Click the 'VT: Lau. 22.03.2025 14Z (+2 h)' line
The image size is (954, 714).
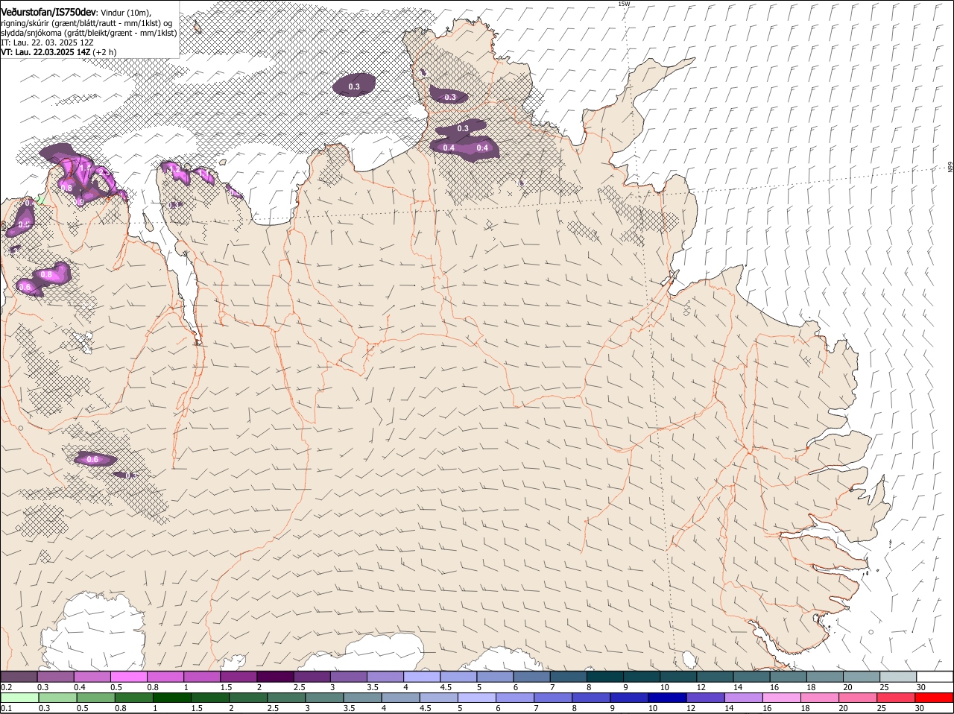tap(59, 52)
